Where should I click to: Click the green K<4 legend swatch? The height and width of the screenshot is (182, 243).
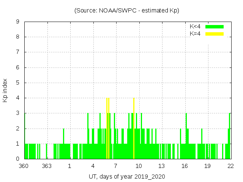pos(215,27)
